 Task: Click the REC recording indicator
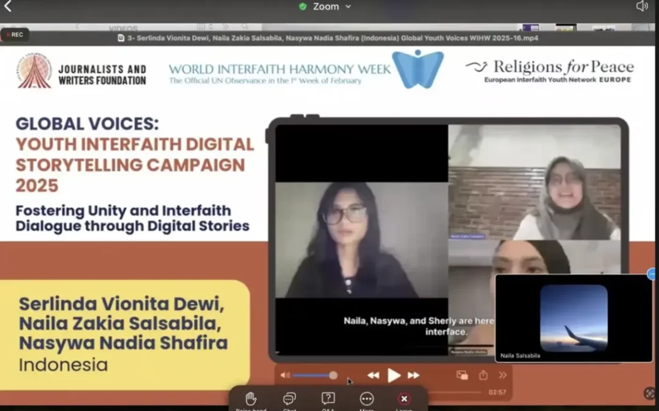(x=14, y=35)
